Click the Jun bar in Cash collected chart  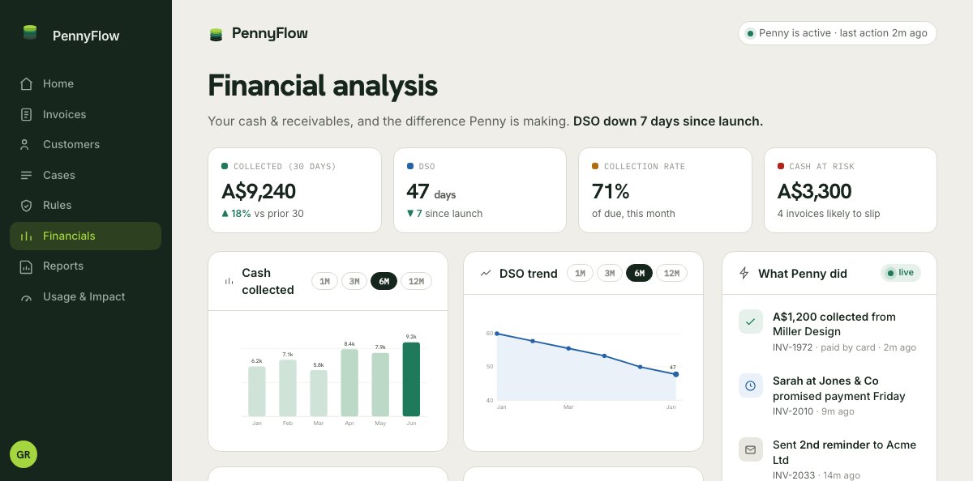click(x=411, y=379)
